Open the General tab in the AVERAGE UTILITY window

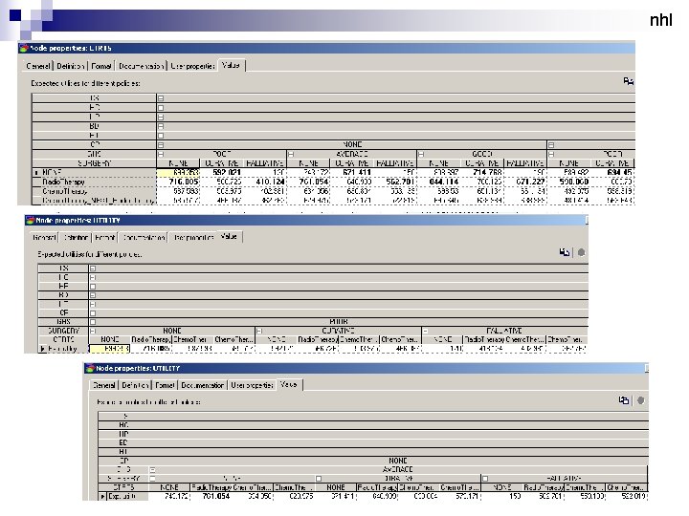[x=104, y=385]
